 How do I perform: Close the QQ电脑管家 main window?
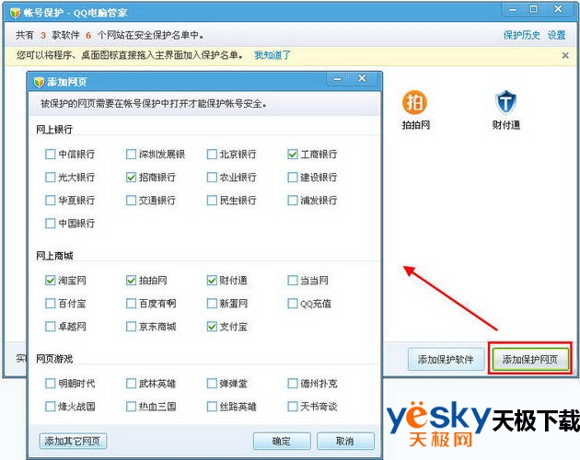tap(559, 9)
